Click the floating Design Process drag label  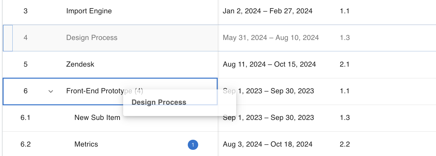[x=159, y=102]
